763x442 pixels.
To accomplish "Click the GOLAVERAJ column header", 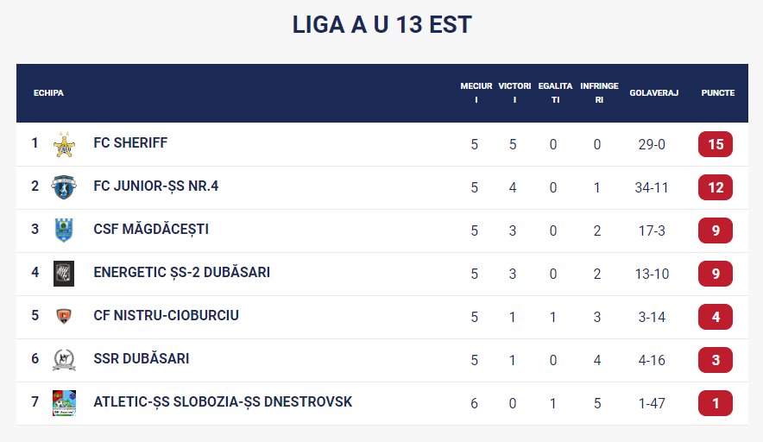I will click(653, 93).
